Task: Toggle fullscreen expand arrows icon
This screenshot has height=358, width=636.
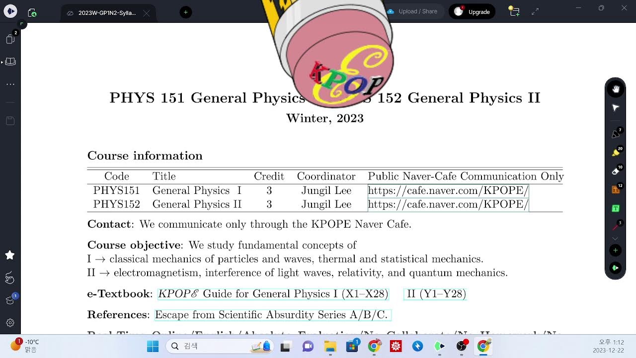Action: tap(535, 11)
